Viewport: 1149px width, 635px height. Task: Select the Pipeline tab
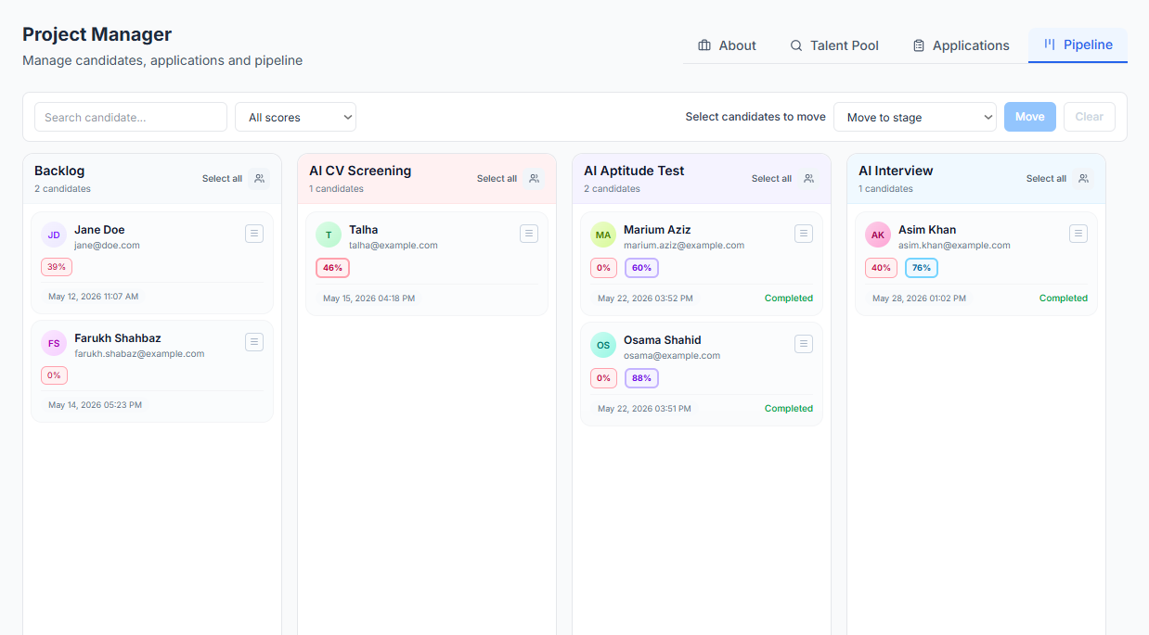pyautogui.click(x=1078, y=44)
